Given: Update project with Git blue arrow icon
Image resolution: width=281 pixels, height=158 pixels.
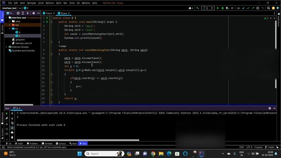Looking at the screenshot, I should pyautogui.click(x=244, y=8).
